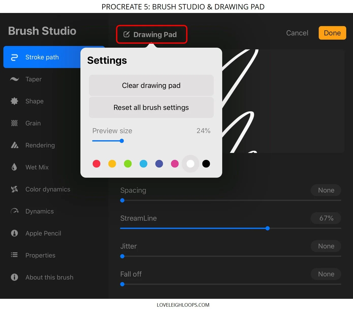Confirm changes with Done button

click(332, 33)
